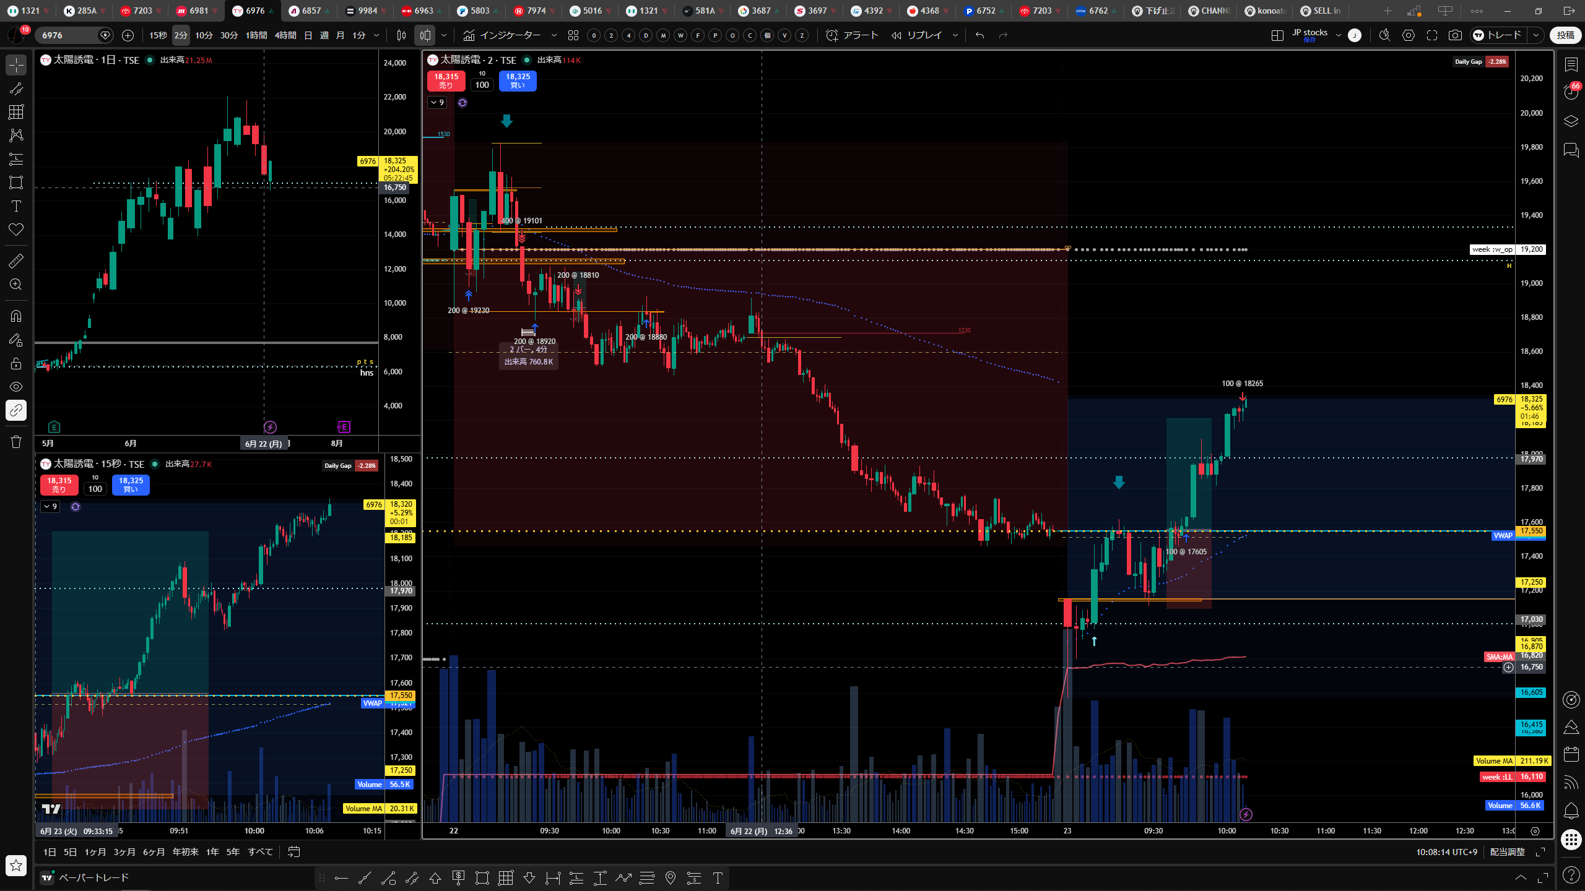Open the Fibonacci and Gann tools
This screenshot has width=1585, height=891.
coord(16,112)
